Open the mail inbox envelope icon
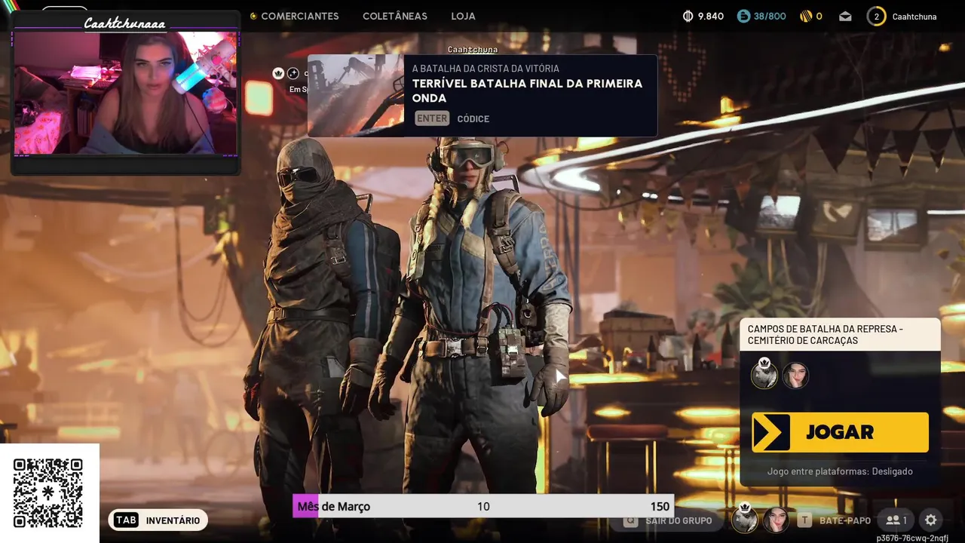The width and height of the screenshot is (965, 543). (845, 16)
